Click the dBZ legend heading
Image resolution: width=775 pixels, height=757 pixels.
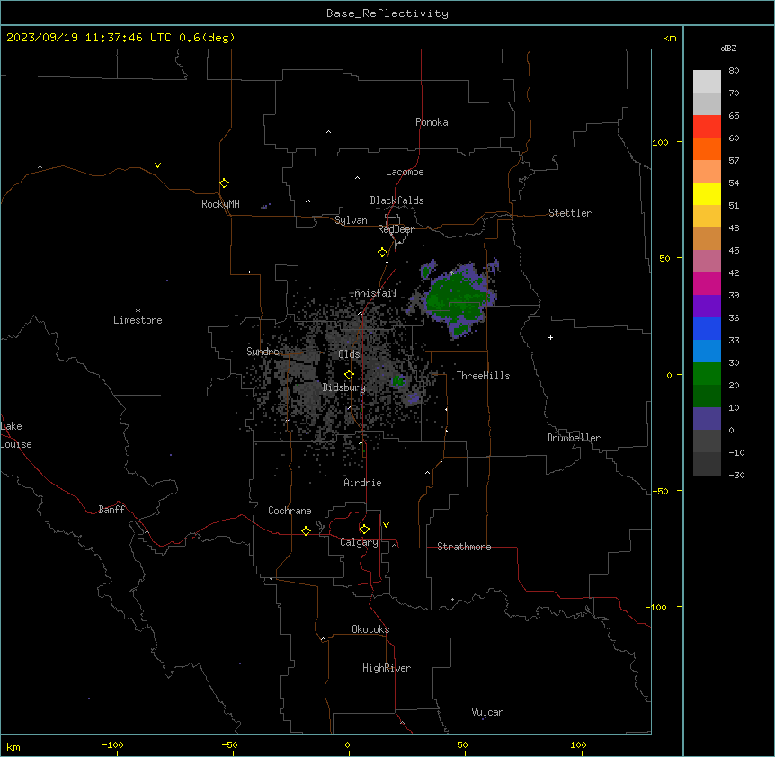pos(728,48)
